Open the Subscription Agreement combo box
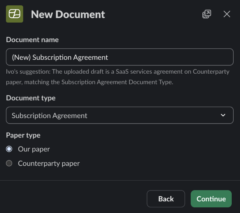The image size is (240, 213). (x=120, y=115)
